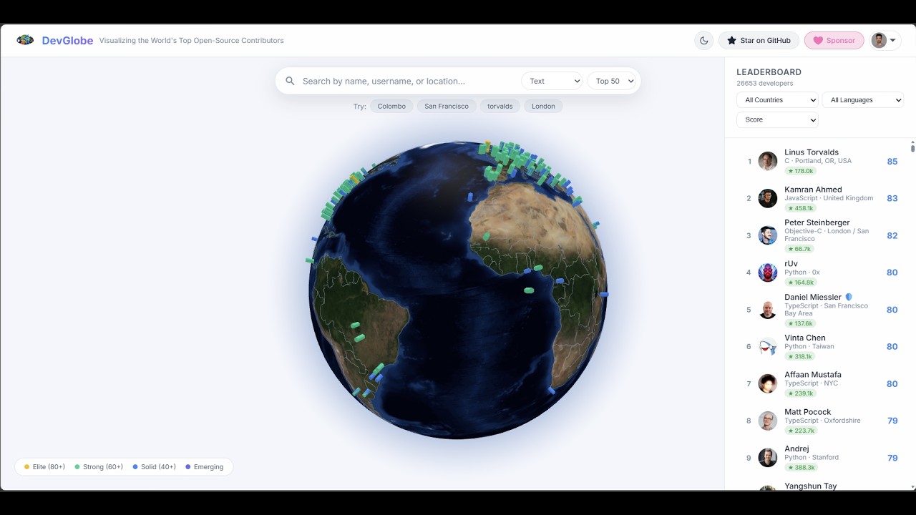This screenshot has width=916, height=515.
Task: Click Vinta Chen's 318.1k stars badge
Action: 799,356
